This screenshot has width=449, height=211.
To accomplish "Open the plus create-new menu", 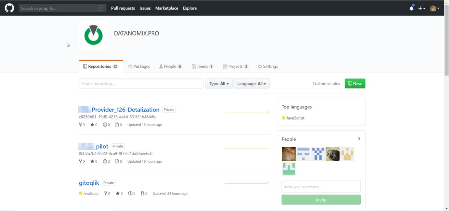I will [422, 8].
